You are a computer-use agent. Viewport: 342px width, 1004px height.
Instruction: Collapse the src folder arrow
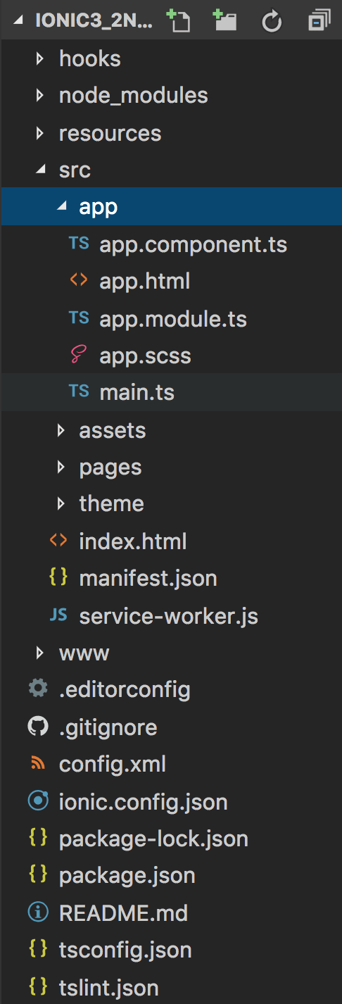coord(41,170)
